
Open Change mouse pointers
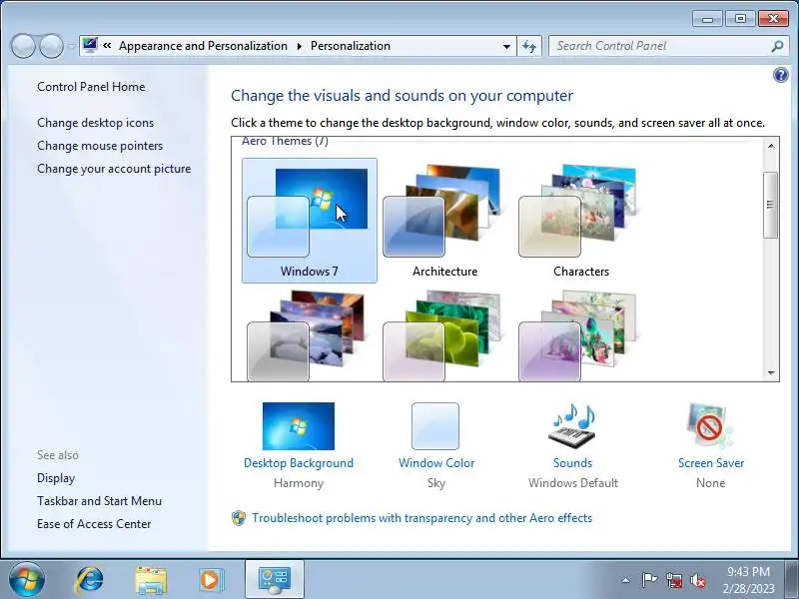click(100, 146)
